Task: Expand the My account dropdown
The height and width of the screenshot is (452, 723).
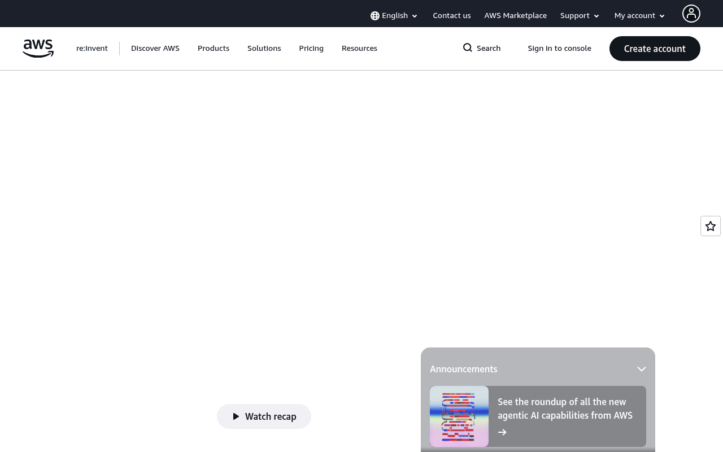Action: click(640, 16)
